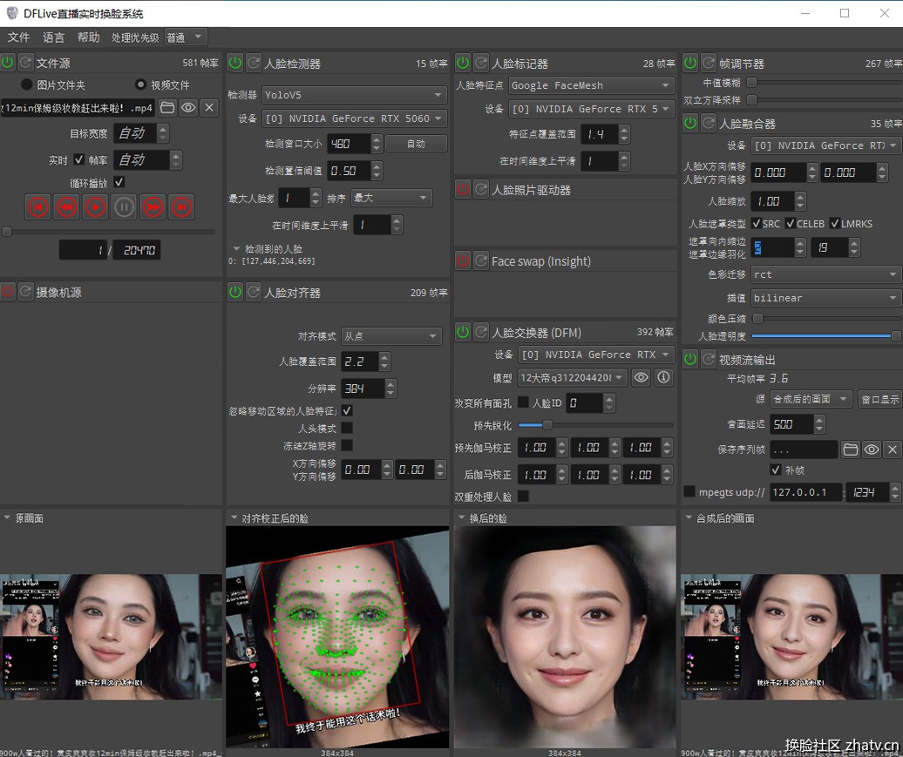Increase 人脸覆盖范围 value with stepper

384,357
